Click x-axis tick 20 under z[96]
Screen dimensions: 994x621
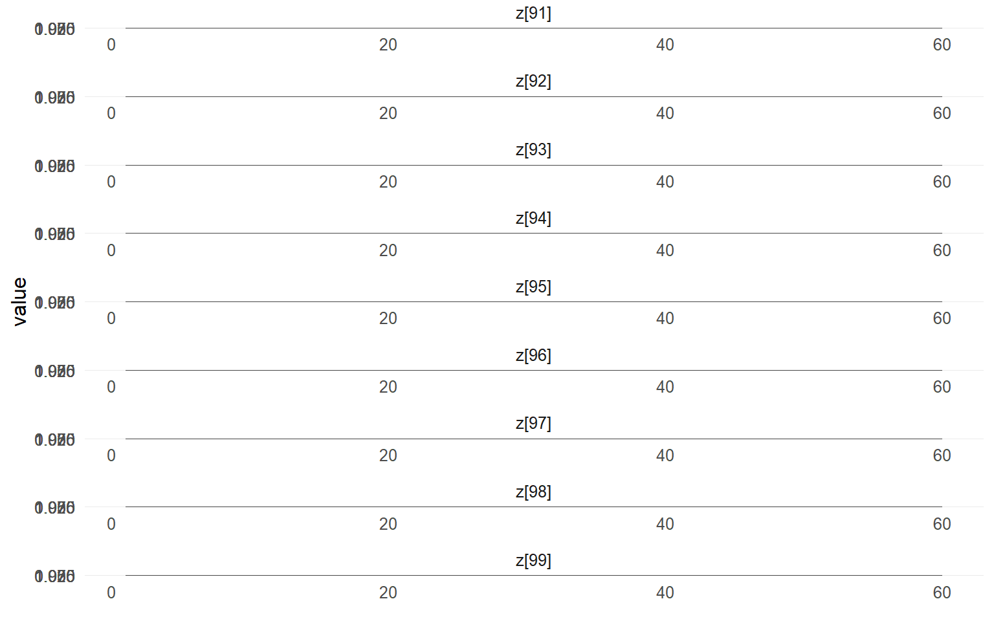click(x=388, y=387)
